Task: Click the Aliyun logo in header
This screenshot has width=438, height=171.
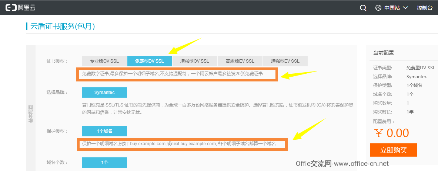Action: [20, 8]
